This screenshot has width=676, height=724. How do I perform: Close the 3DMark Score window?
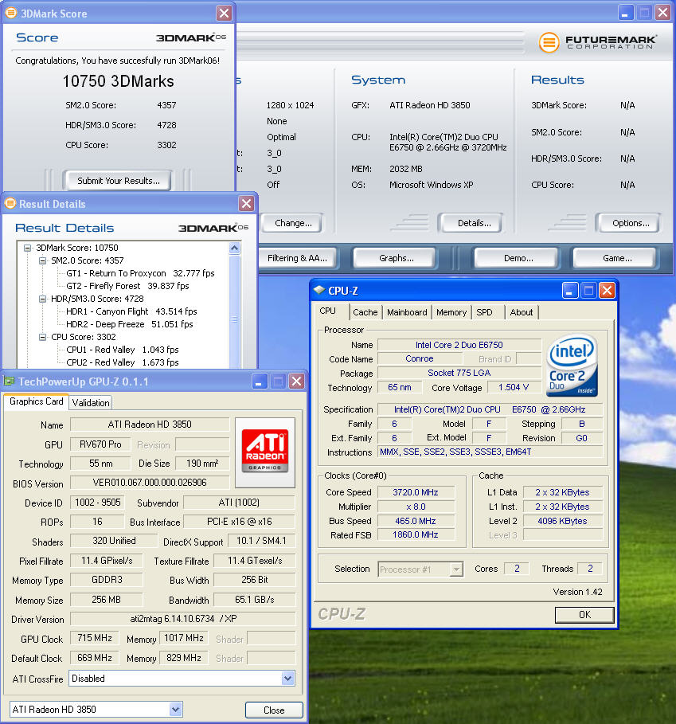(x=224, y=13)
